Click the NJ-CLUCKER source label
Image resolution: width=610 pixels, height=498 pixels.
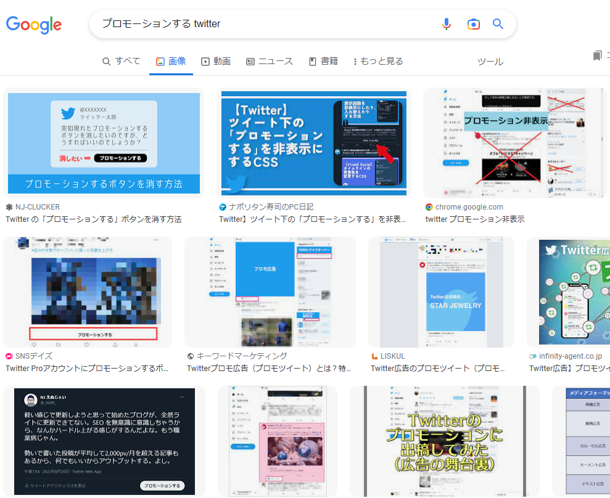coord(38,207)
